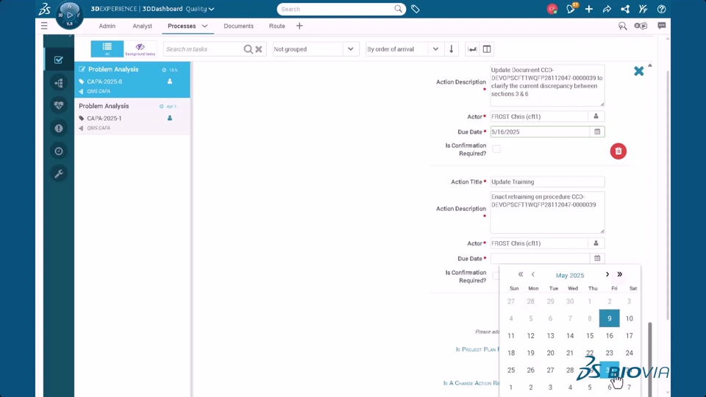
Task: Open the 3DEXPERIENCE compass
Action: (69, 15)
